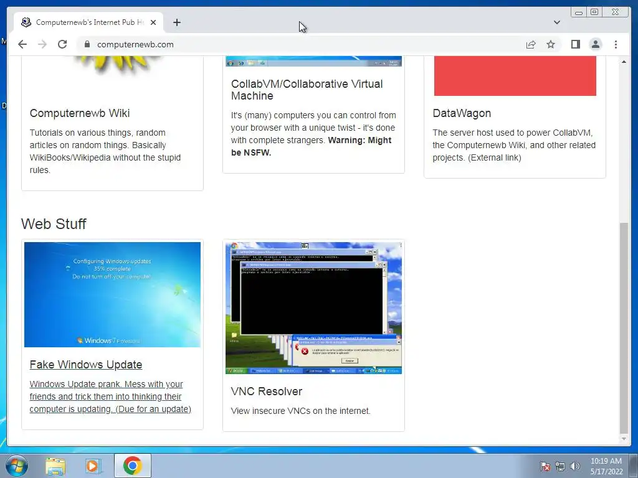Go back to the previous page
The height and width of the screenshot is (478, 638).
point(22,44)
